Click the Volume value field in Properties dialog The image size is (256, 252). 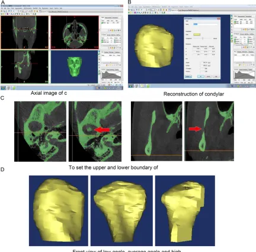tap(204, 62)
